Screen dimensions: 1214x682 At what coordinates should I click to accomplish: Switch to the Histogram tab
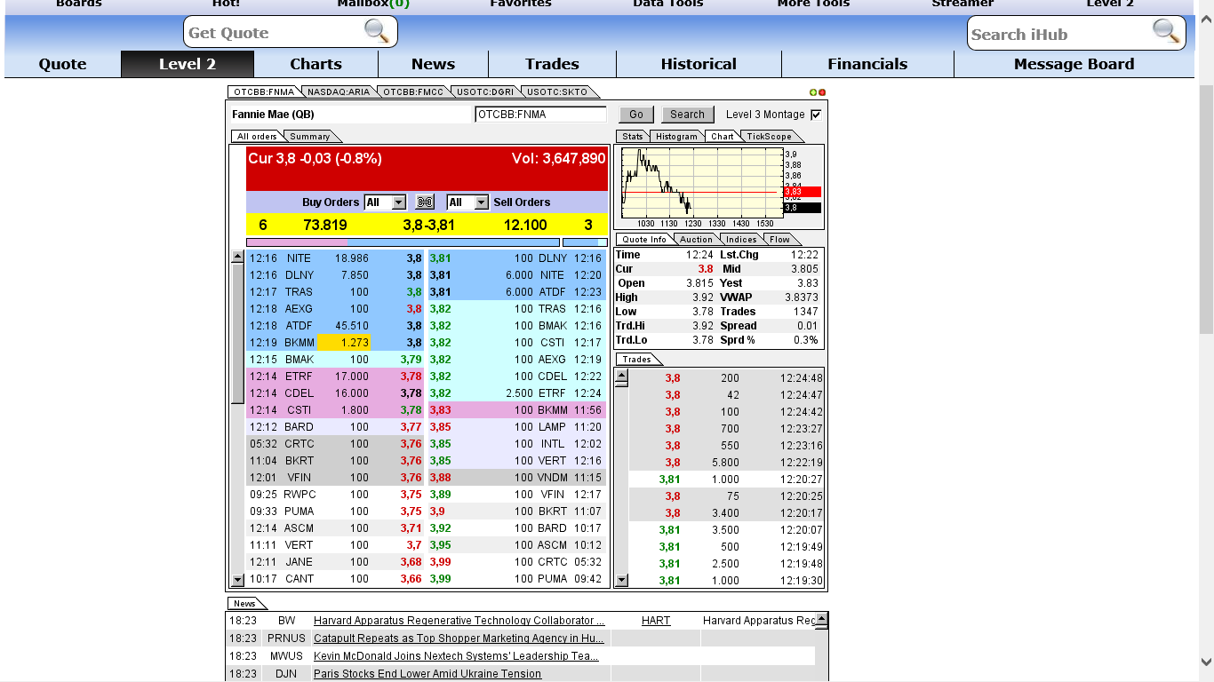(x=676, y=136)
